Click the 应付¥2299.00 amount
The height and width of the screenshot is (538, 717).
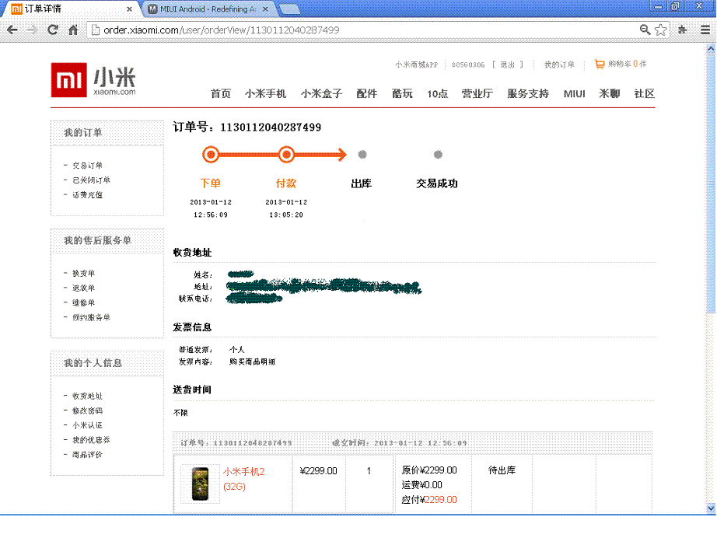point(429,500)
